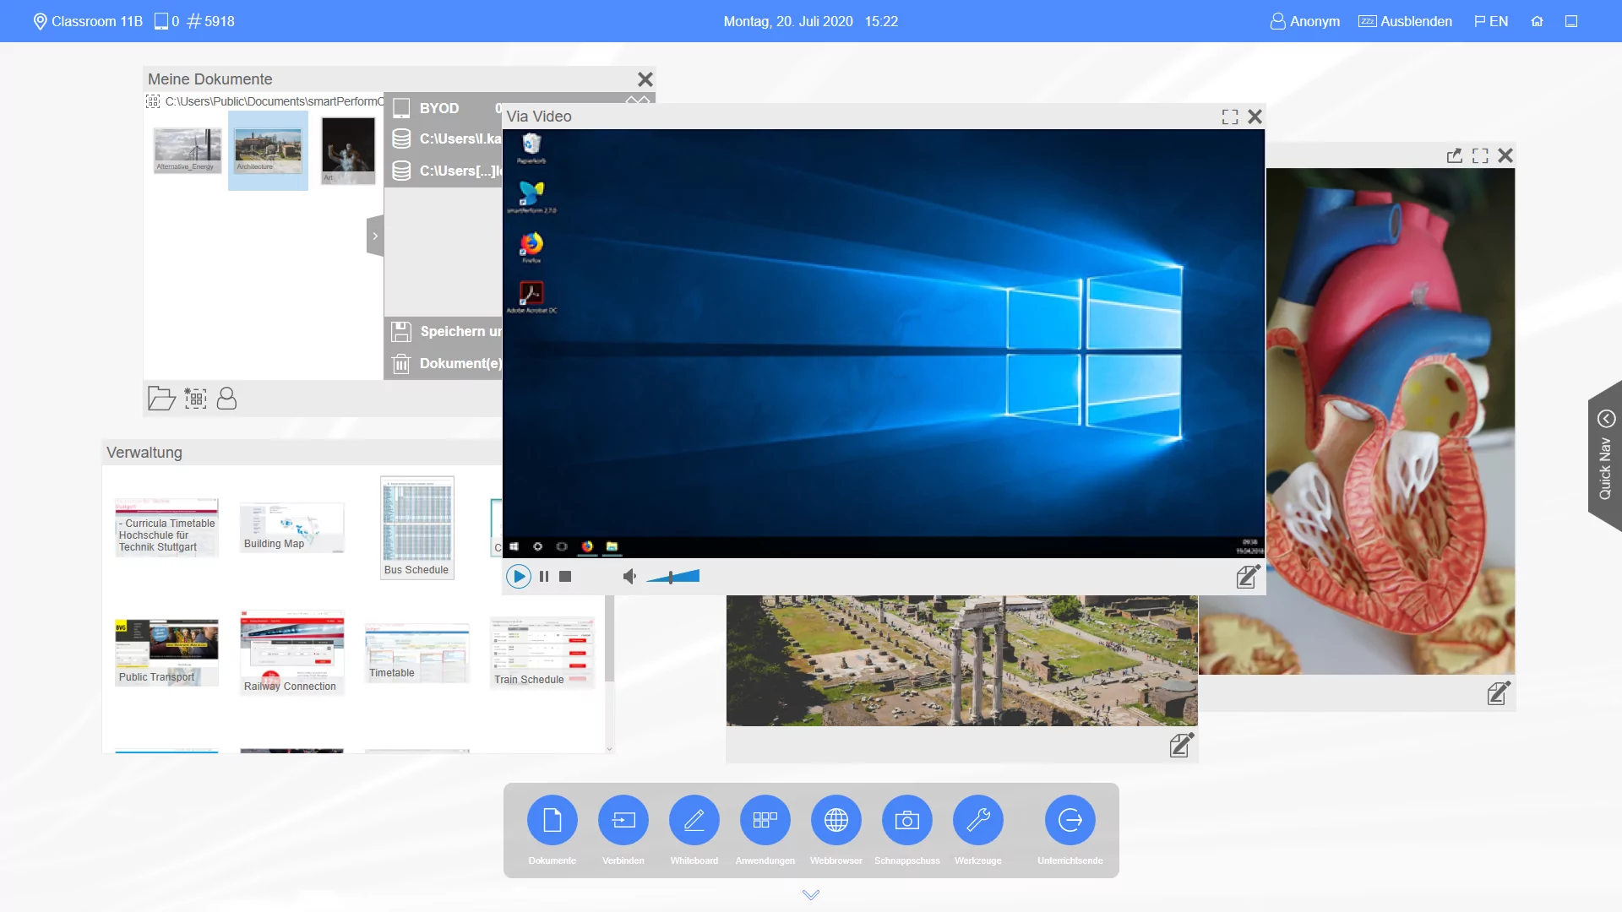
Task: Collapse the document side menu arrow
Action: [375, 236]
